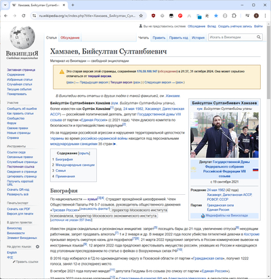The width and height of the screenshot is (271, 279).
Task: Click the browser back arrow
Action: coord(6,16)
